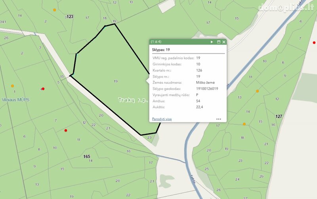Image resolution: width=317 pixels, height=199 pixels.
Task: Click forest block number 165
Action: click(87, 157)
